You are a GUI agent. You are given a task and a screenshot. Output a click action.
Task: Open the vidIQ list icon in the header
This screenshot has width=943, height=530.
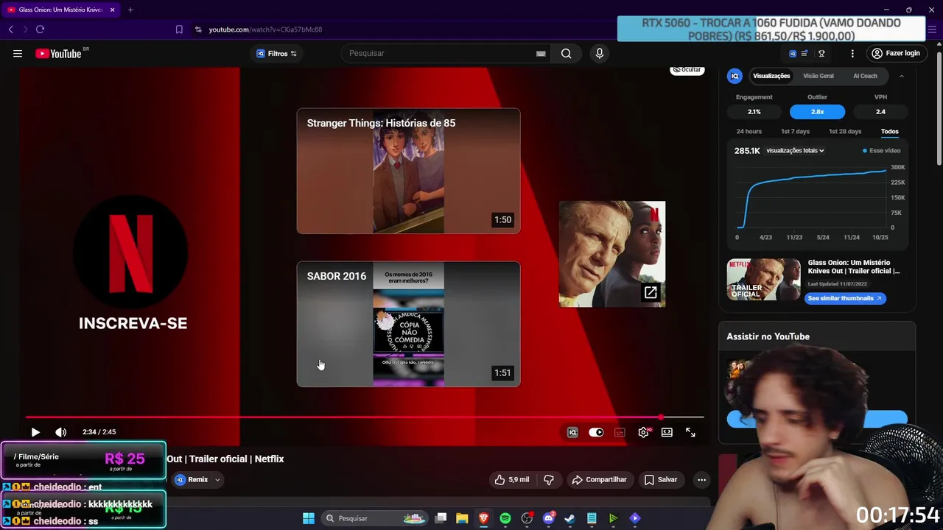coord(804,53)
